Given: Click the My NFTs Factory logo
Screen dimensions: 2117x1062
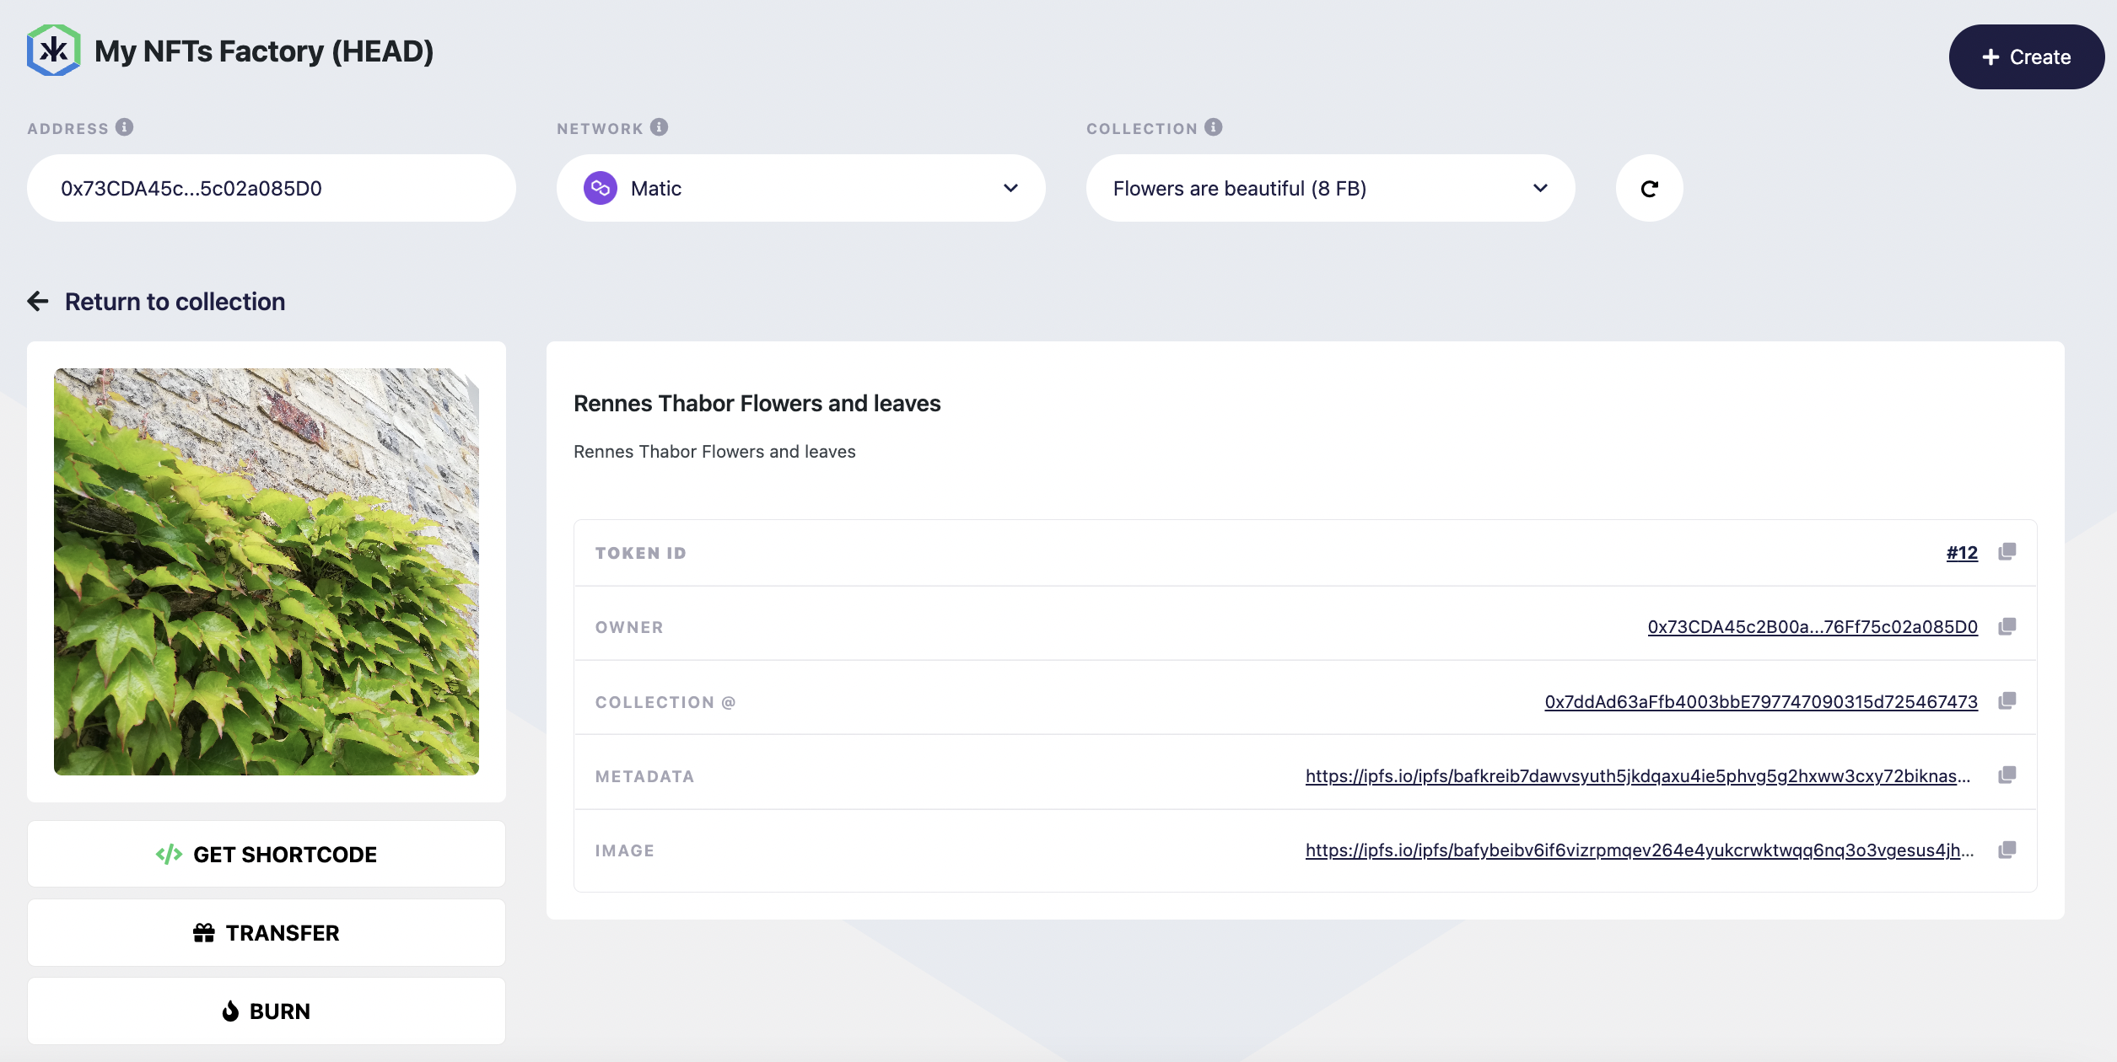Looking at the screenshot, I should [x=53, y=51].
